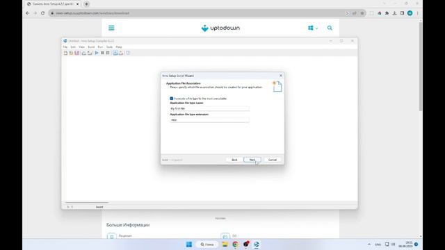The height and width of the screenshot is (250, 445).
Task: Close the Script Wizard dialog
Action: pyautogui.click(x=281, y=76)
